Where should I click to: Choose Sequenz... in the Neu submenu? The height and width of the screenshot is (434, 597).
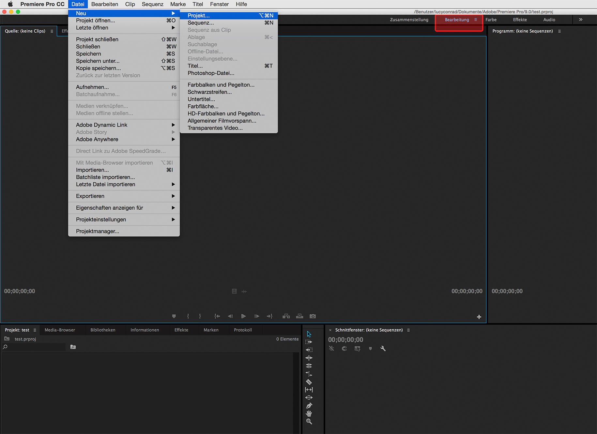[x=229, y=23]
